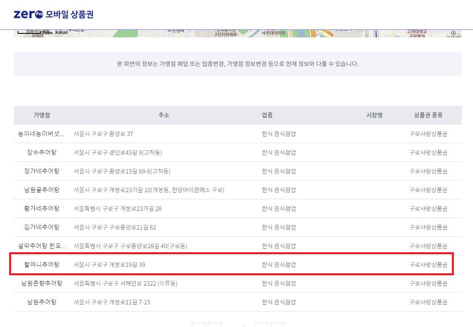
Task: Select 구로사랑상품권 in 정가네추어탕 row
Action: tap(428, 171)
